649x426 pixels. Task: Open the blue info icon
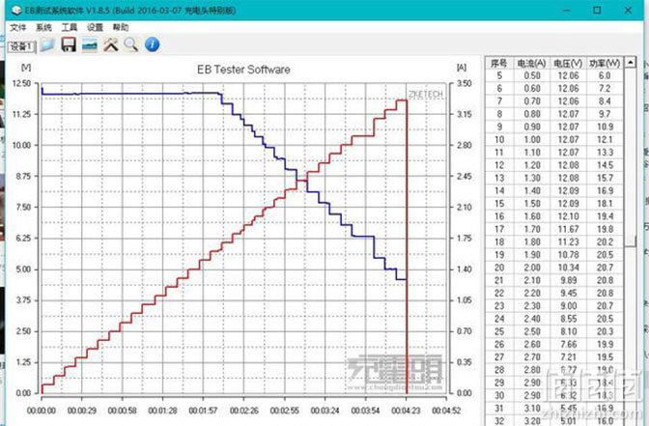point(152,44)
